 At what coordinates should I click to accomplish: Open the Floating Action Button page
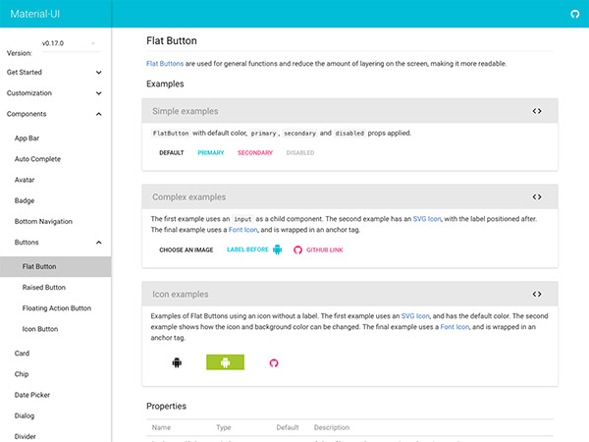pos(57,308)
